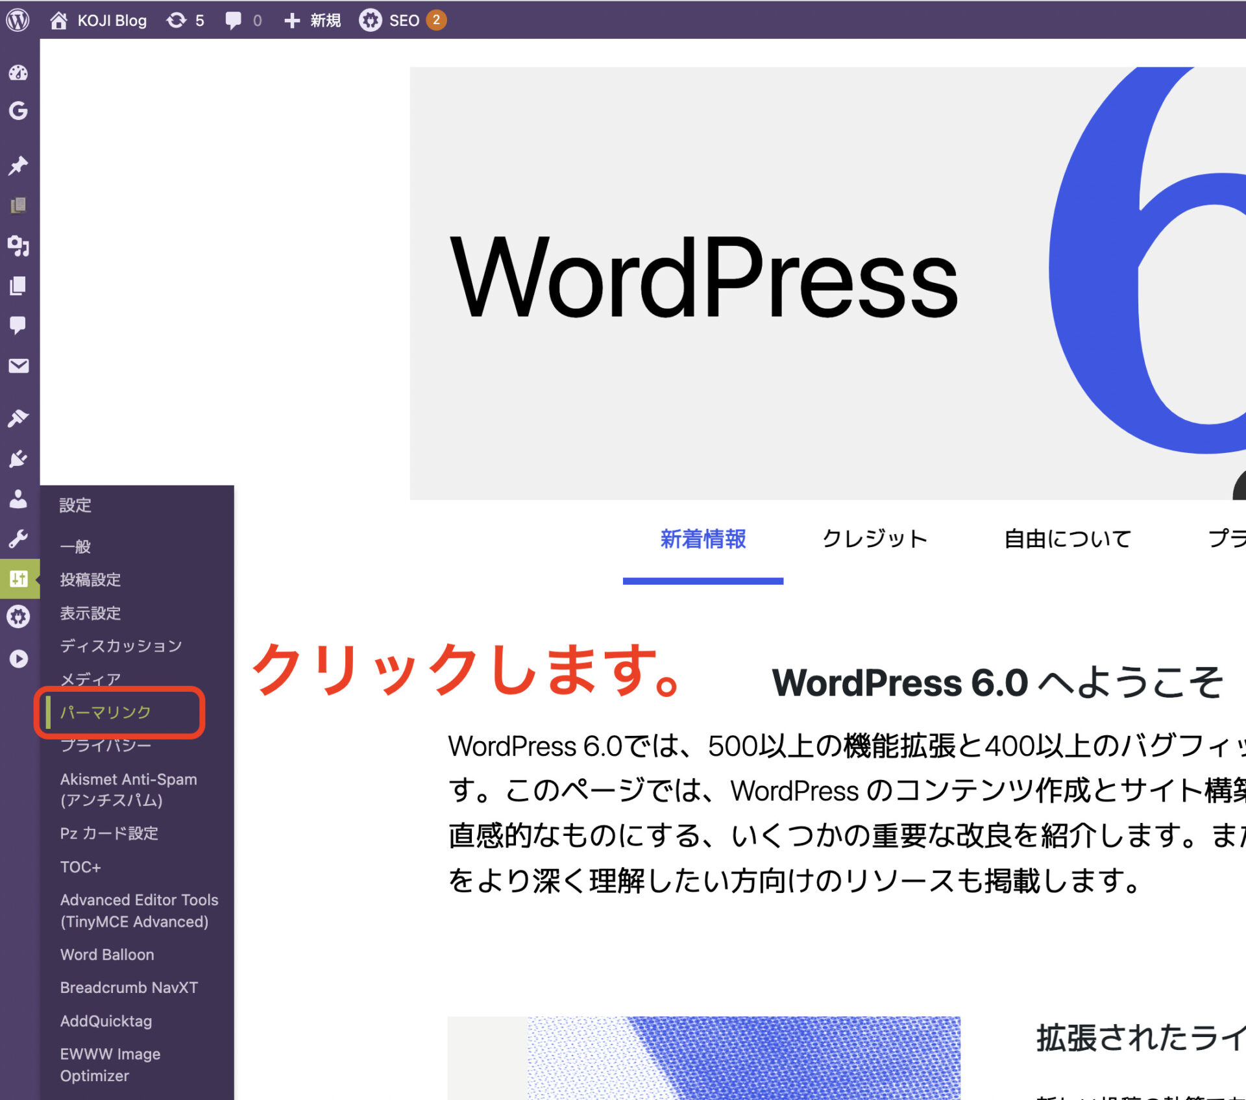Viewport: 1246px width, 1100px height.
Task: Click the 設定 submenu header
Action: click(75, 506)
